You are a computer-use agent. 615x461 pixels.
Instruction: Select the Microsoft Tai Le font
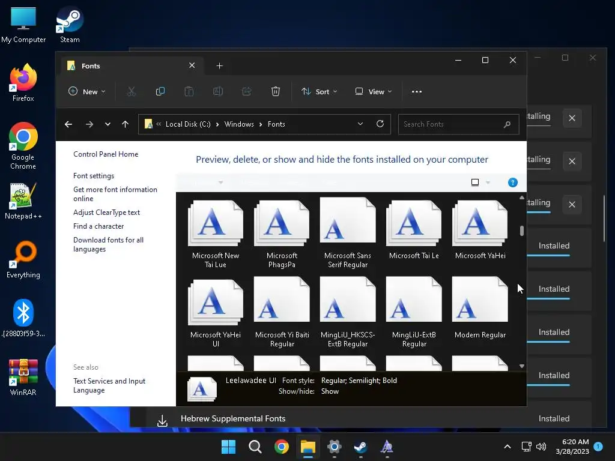[414, 230]
